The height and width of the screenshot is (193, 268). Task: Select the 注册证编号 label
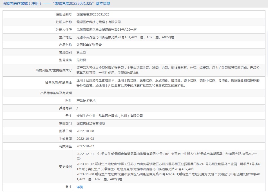point(64,14)
